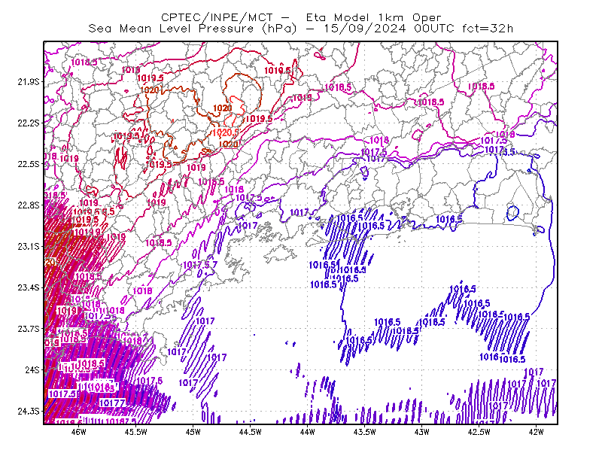Click the 44.5W longitude axis label

point(250,432)
